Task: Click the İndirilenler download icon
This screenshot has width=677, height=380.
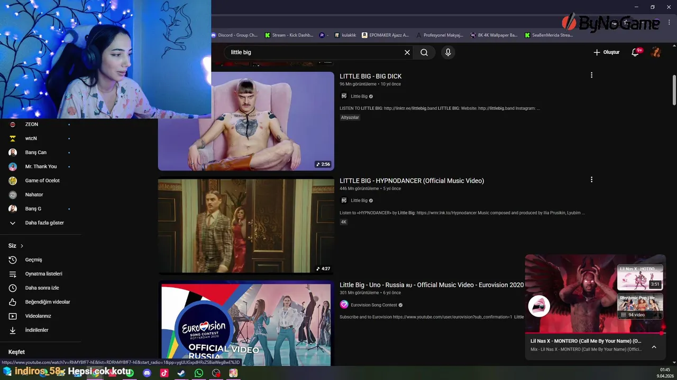Action: pos(13,330)
